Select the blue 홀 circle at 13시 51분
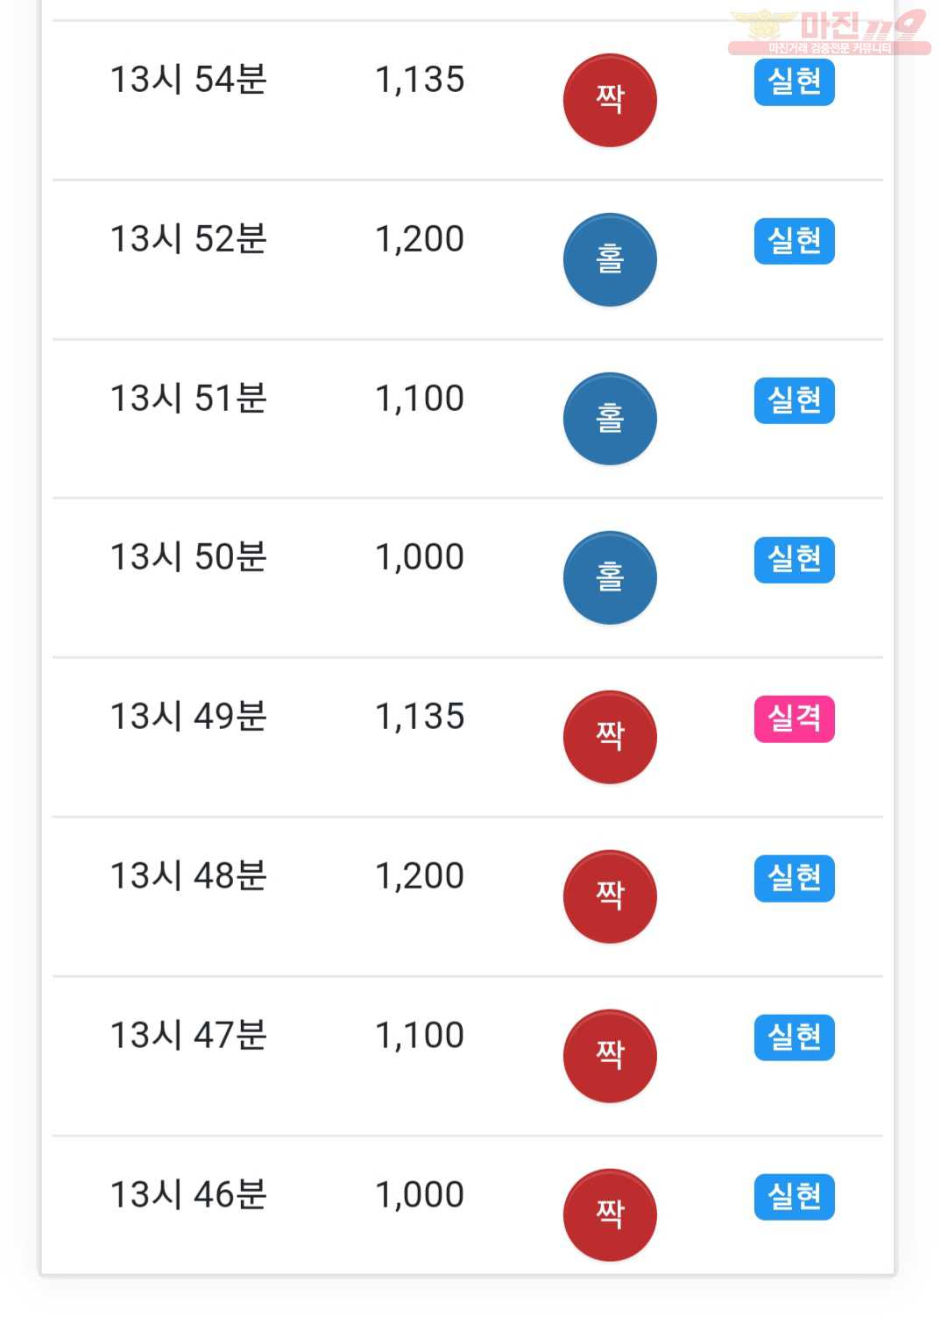 point(610,419)
